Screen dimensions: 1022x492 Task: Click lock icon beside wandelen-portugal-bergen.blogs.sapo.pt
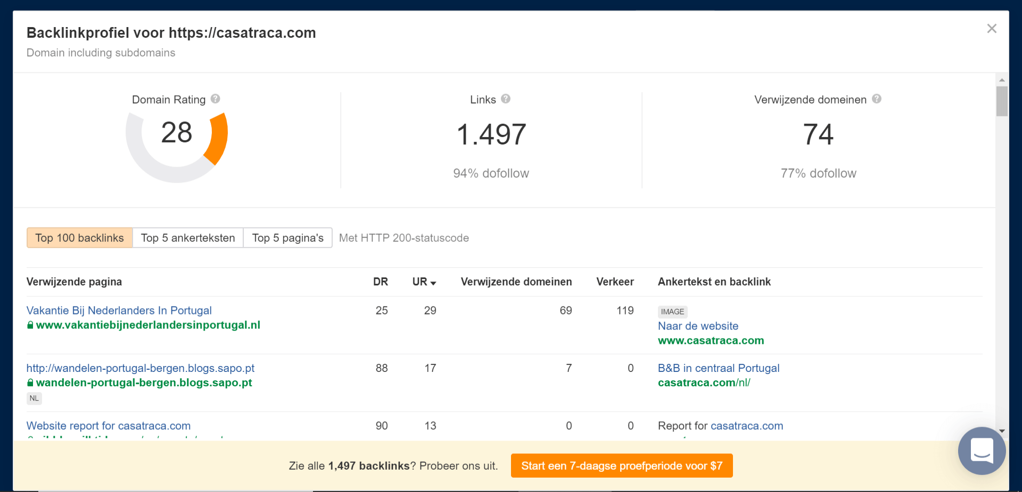pyautogui.click(x=30, y=383)
